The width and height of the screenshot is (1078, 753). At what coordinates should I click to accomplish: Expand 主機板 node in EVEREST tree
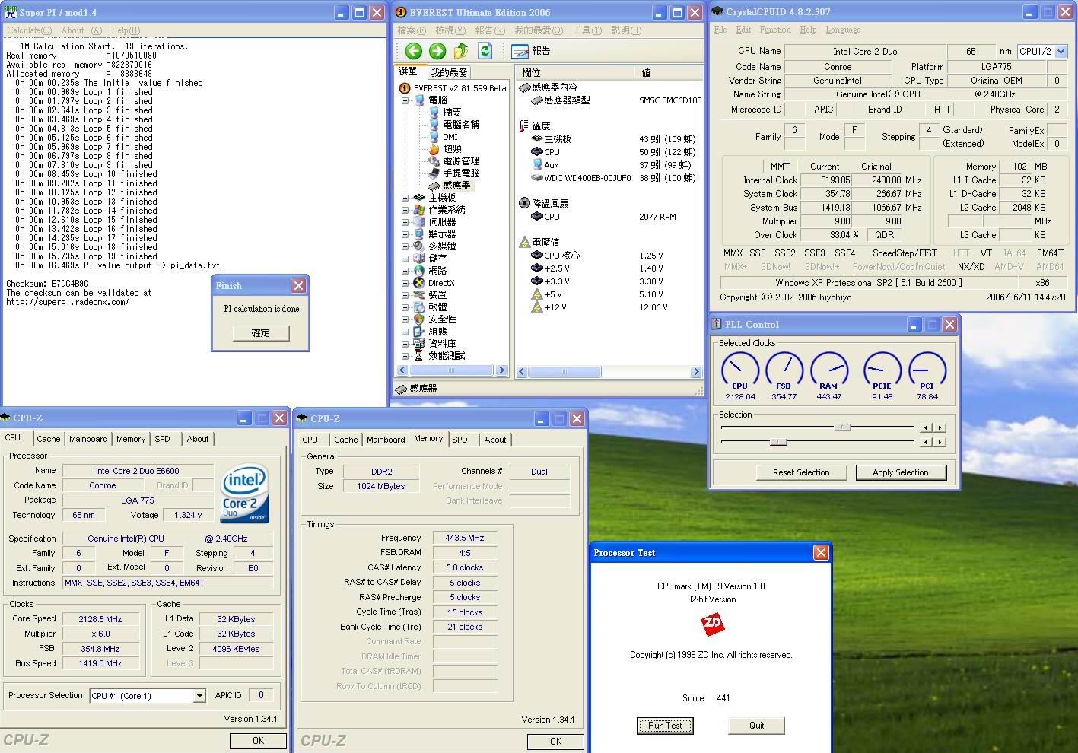pos(405,198)
